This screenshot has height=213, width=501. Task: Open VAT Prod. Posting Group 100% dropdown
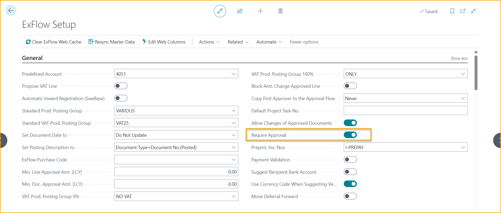[463, 74]
